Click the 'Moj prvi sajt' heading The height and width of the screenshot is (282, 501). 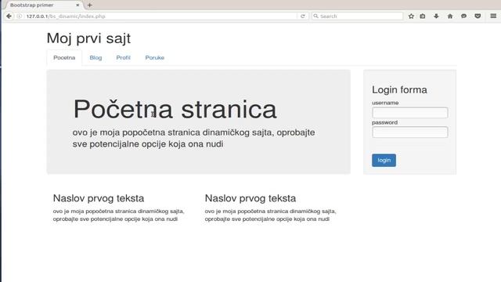tap(88, 38)
